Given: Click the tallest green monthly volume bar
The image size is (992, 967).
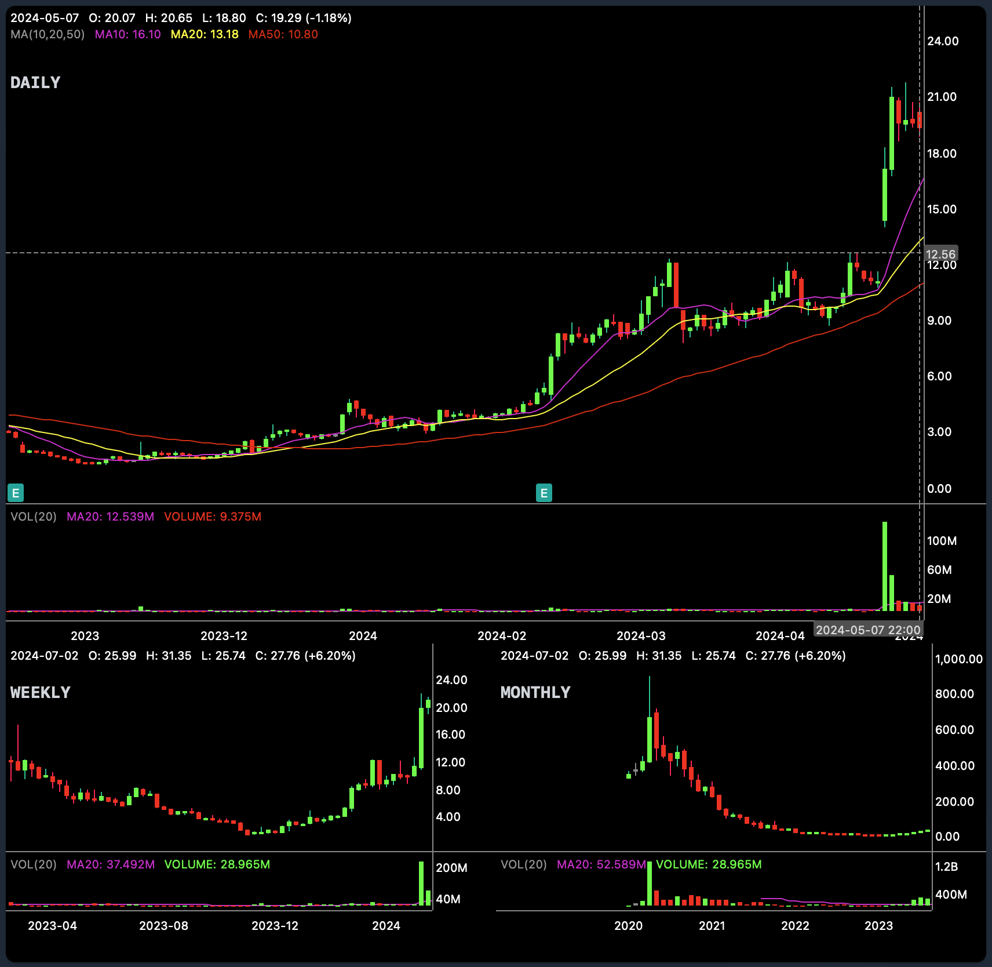Looking at the screenshot, I should coord(650,884).
